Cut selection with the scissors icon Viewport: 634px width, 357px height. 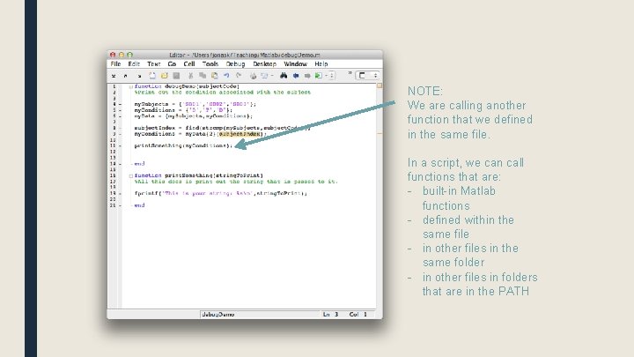point(190,76)
